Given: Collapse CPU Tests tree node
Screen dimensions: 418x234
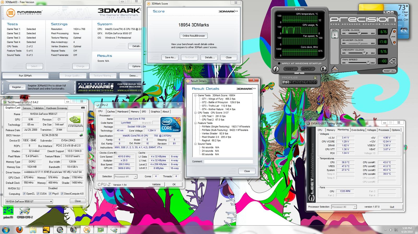Looking at the screenshot, I should [195, 113].
